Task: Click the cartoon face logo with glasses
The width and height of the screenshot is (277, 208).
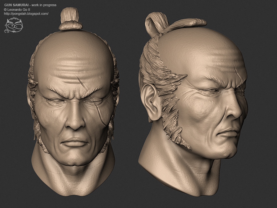Action: point(14,25)
